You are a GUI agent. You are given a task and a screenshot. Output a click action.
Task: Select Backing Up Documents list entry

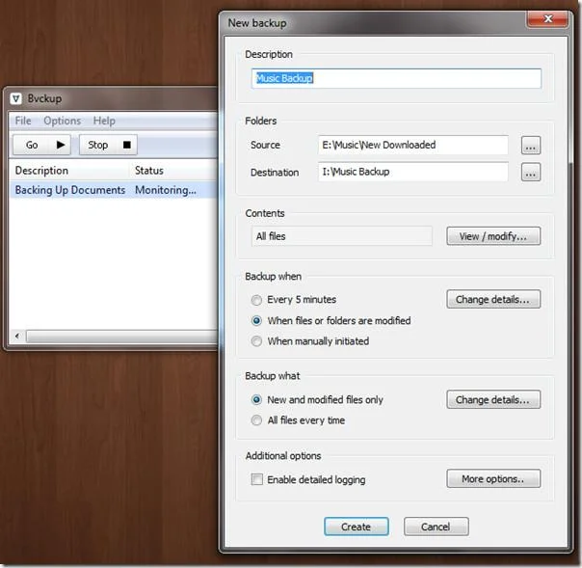click(x=113, y=190)
